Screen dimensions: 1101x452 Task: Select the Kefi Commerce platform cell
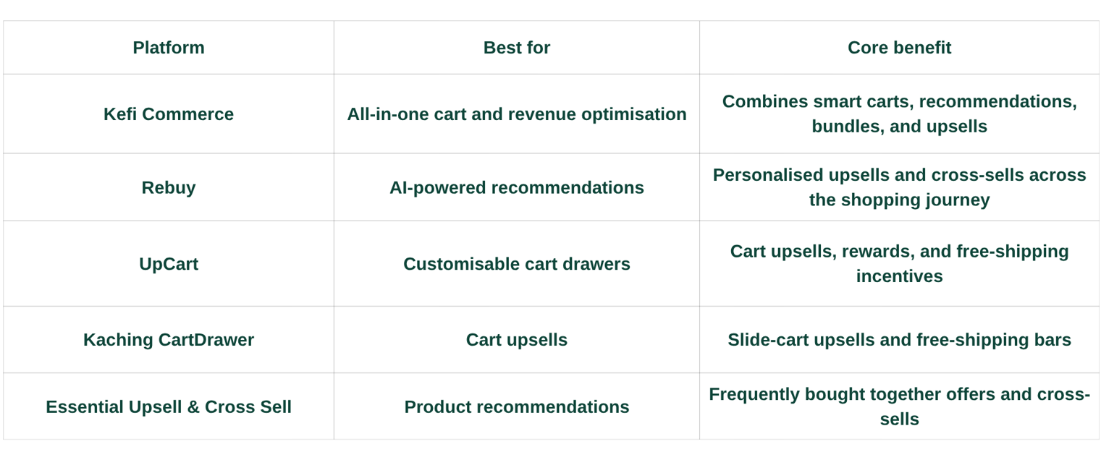pos(169,114)
